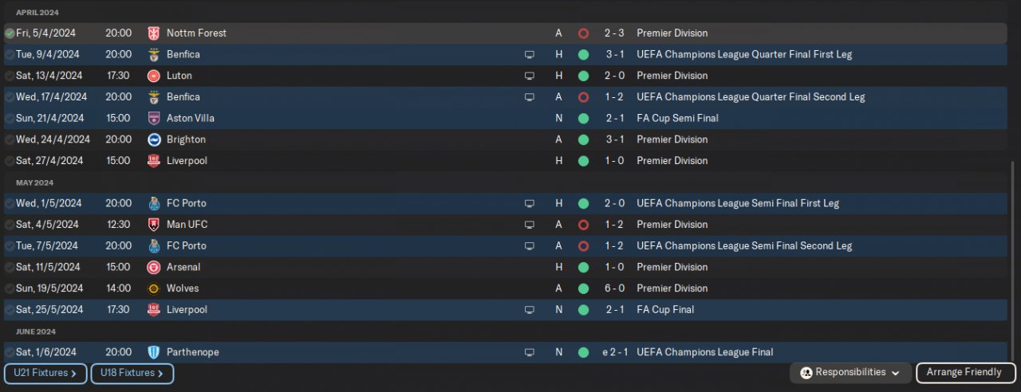This screenshot has width=1021, height=392.
Task: Open the Responsibilities dropdown
Action: (852, 373)
